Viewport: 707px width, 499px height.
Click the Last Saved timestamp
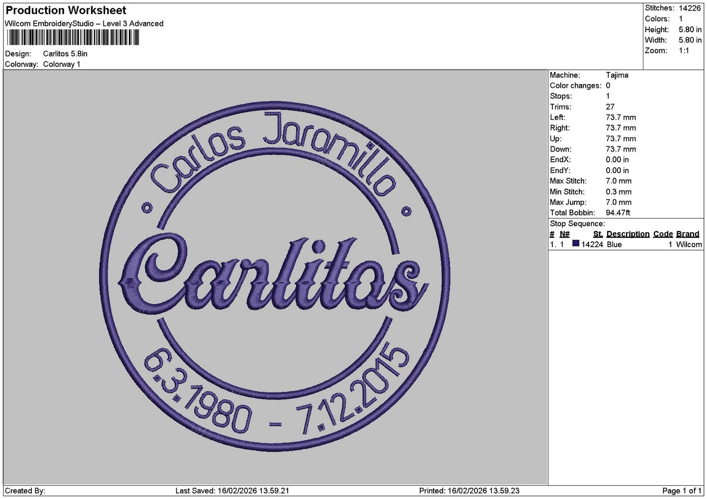click(232, 491)
